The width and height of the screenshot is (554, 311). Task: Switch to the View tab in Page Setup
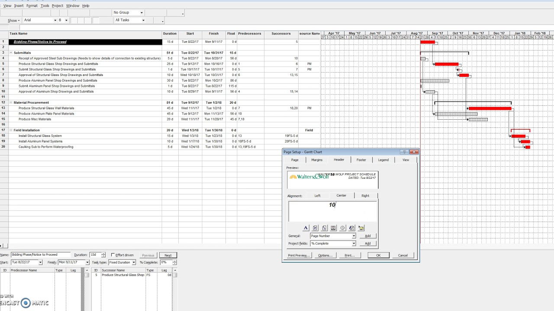406,160
